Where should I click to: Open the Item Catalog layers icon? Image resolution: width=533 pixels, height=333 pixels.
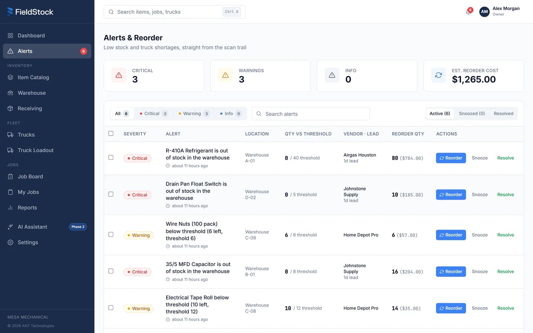10,77
